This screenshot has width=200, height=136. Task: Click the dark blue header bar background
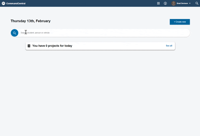(93, 3)
